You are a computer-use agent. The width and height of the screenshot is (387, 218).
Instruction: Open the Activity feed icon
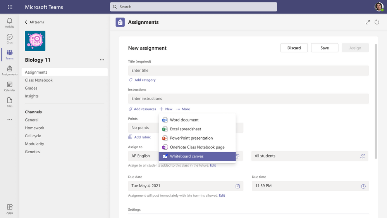pos(10,22)
